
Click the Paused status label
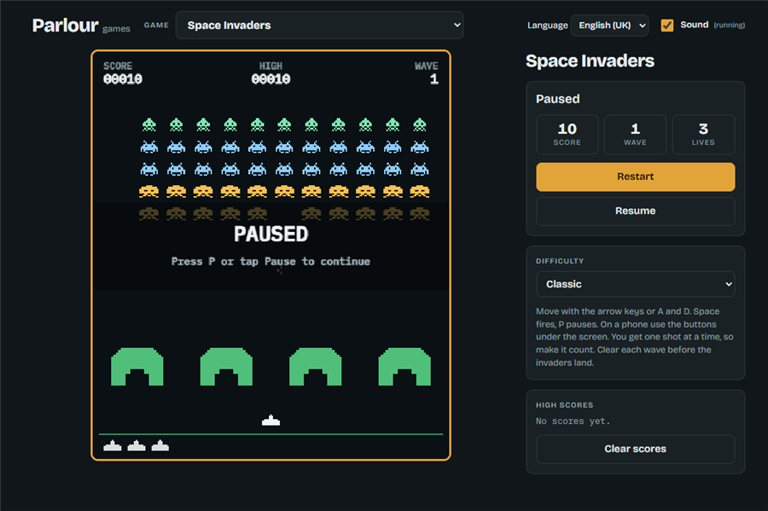[x=558, y=99]
